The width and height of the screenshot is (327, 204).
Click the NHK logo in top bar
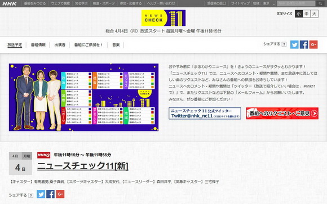coord(10,3)
